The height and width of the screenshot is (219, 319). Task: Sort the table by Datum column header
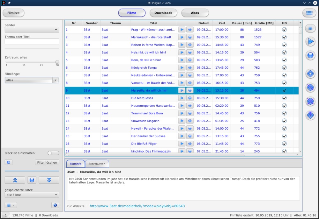click(204, 23)
